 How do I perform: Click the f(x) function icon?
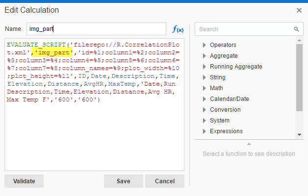click(x=178, y=29)
